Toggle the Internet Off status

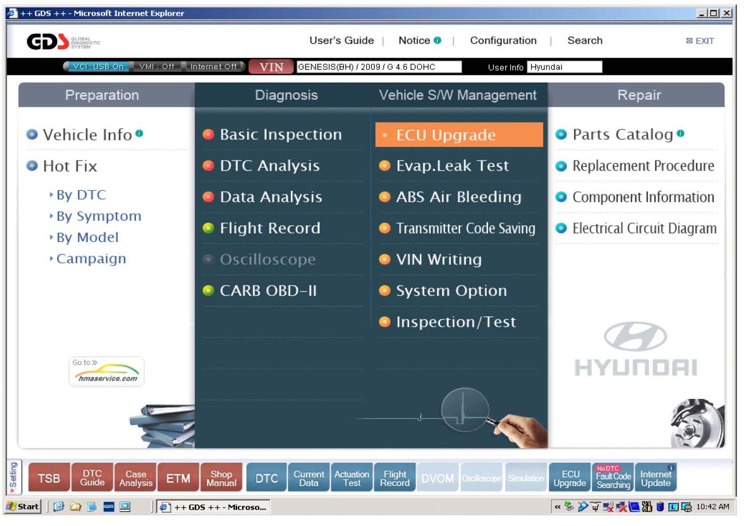(x=213, y=66)
